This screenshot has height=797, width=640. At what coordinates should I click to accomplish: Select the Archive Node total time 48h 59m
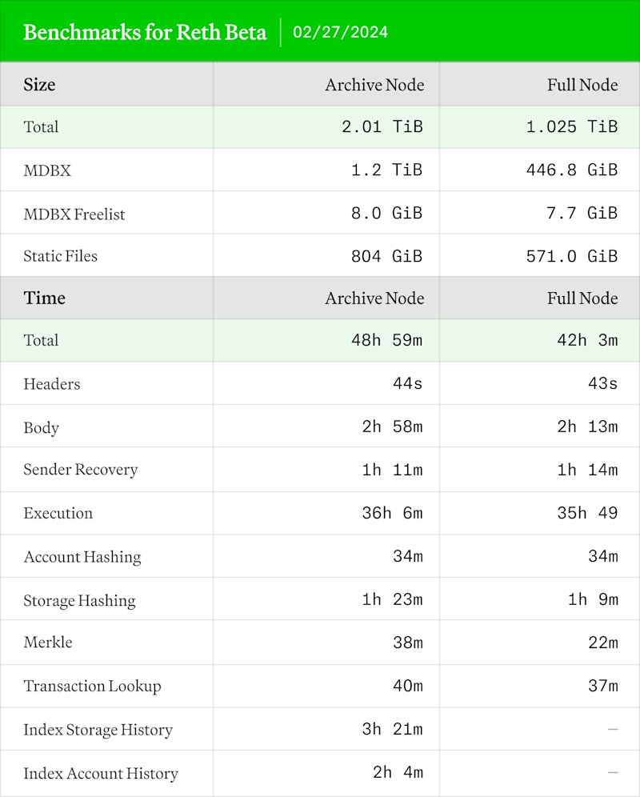pos(387,340)
